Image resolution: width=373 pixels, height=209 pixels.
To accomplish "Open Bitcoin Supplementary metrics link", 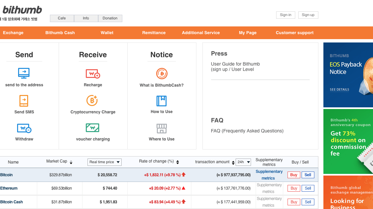I will 269,175.
